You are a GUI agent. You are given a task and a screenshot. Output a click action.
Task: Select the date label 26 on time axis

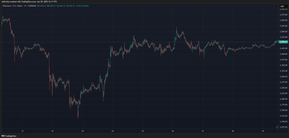coord(173,131)
